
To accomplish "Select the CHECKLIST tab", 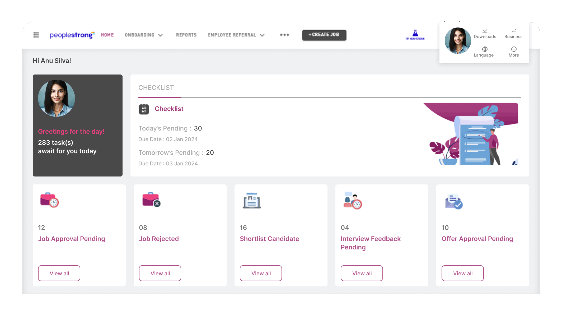I will pyautogui.click(x=156, y=88).
